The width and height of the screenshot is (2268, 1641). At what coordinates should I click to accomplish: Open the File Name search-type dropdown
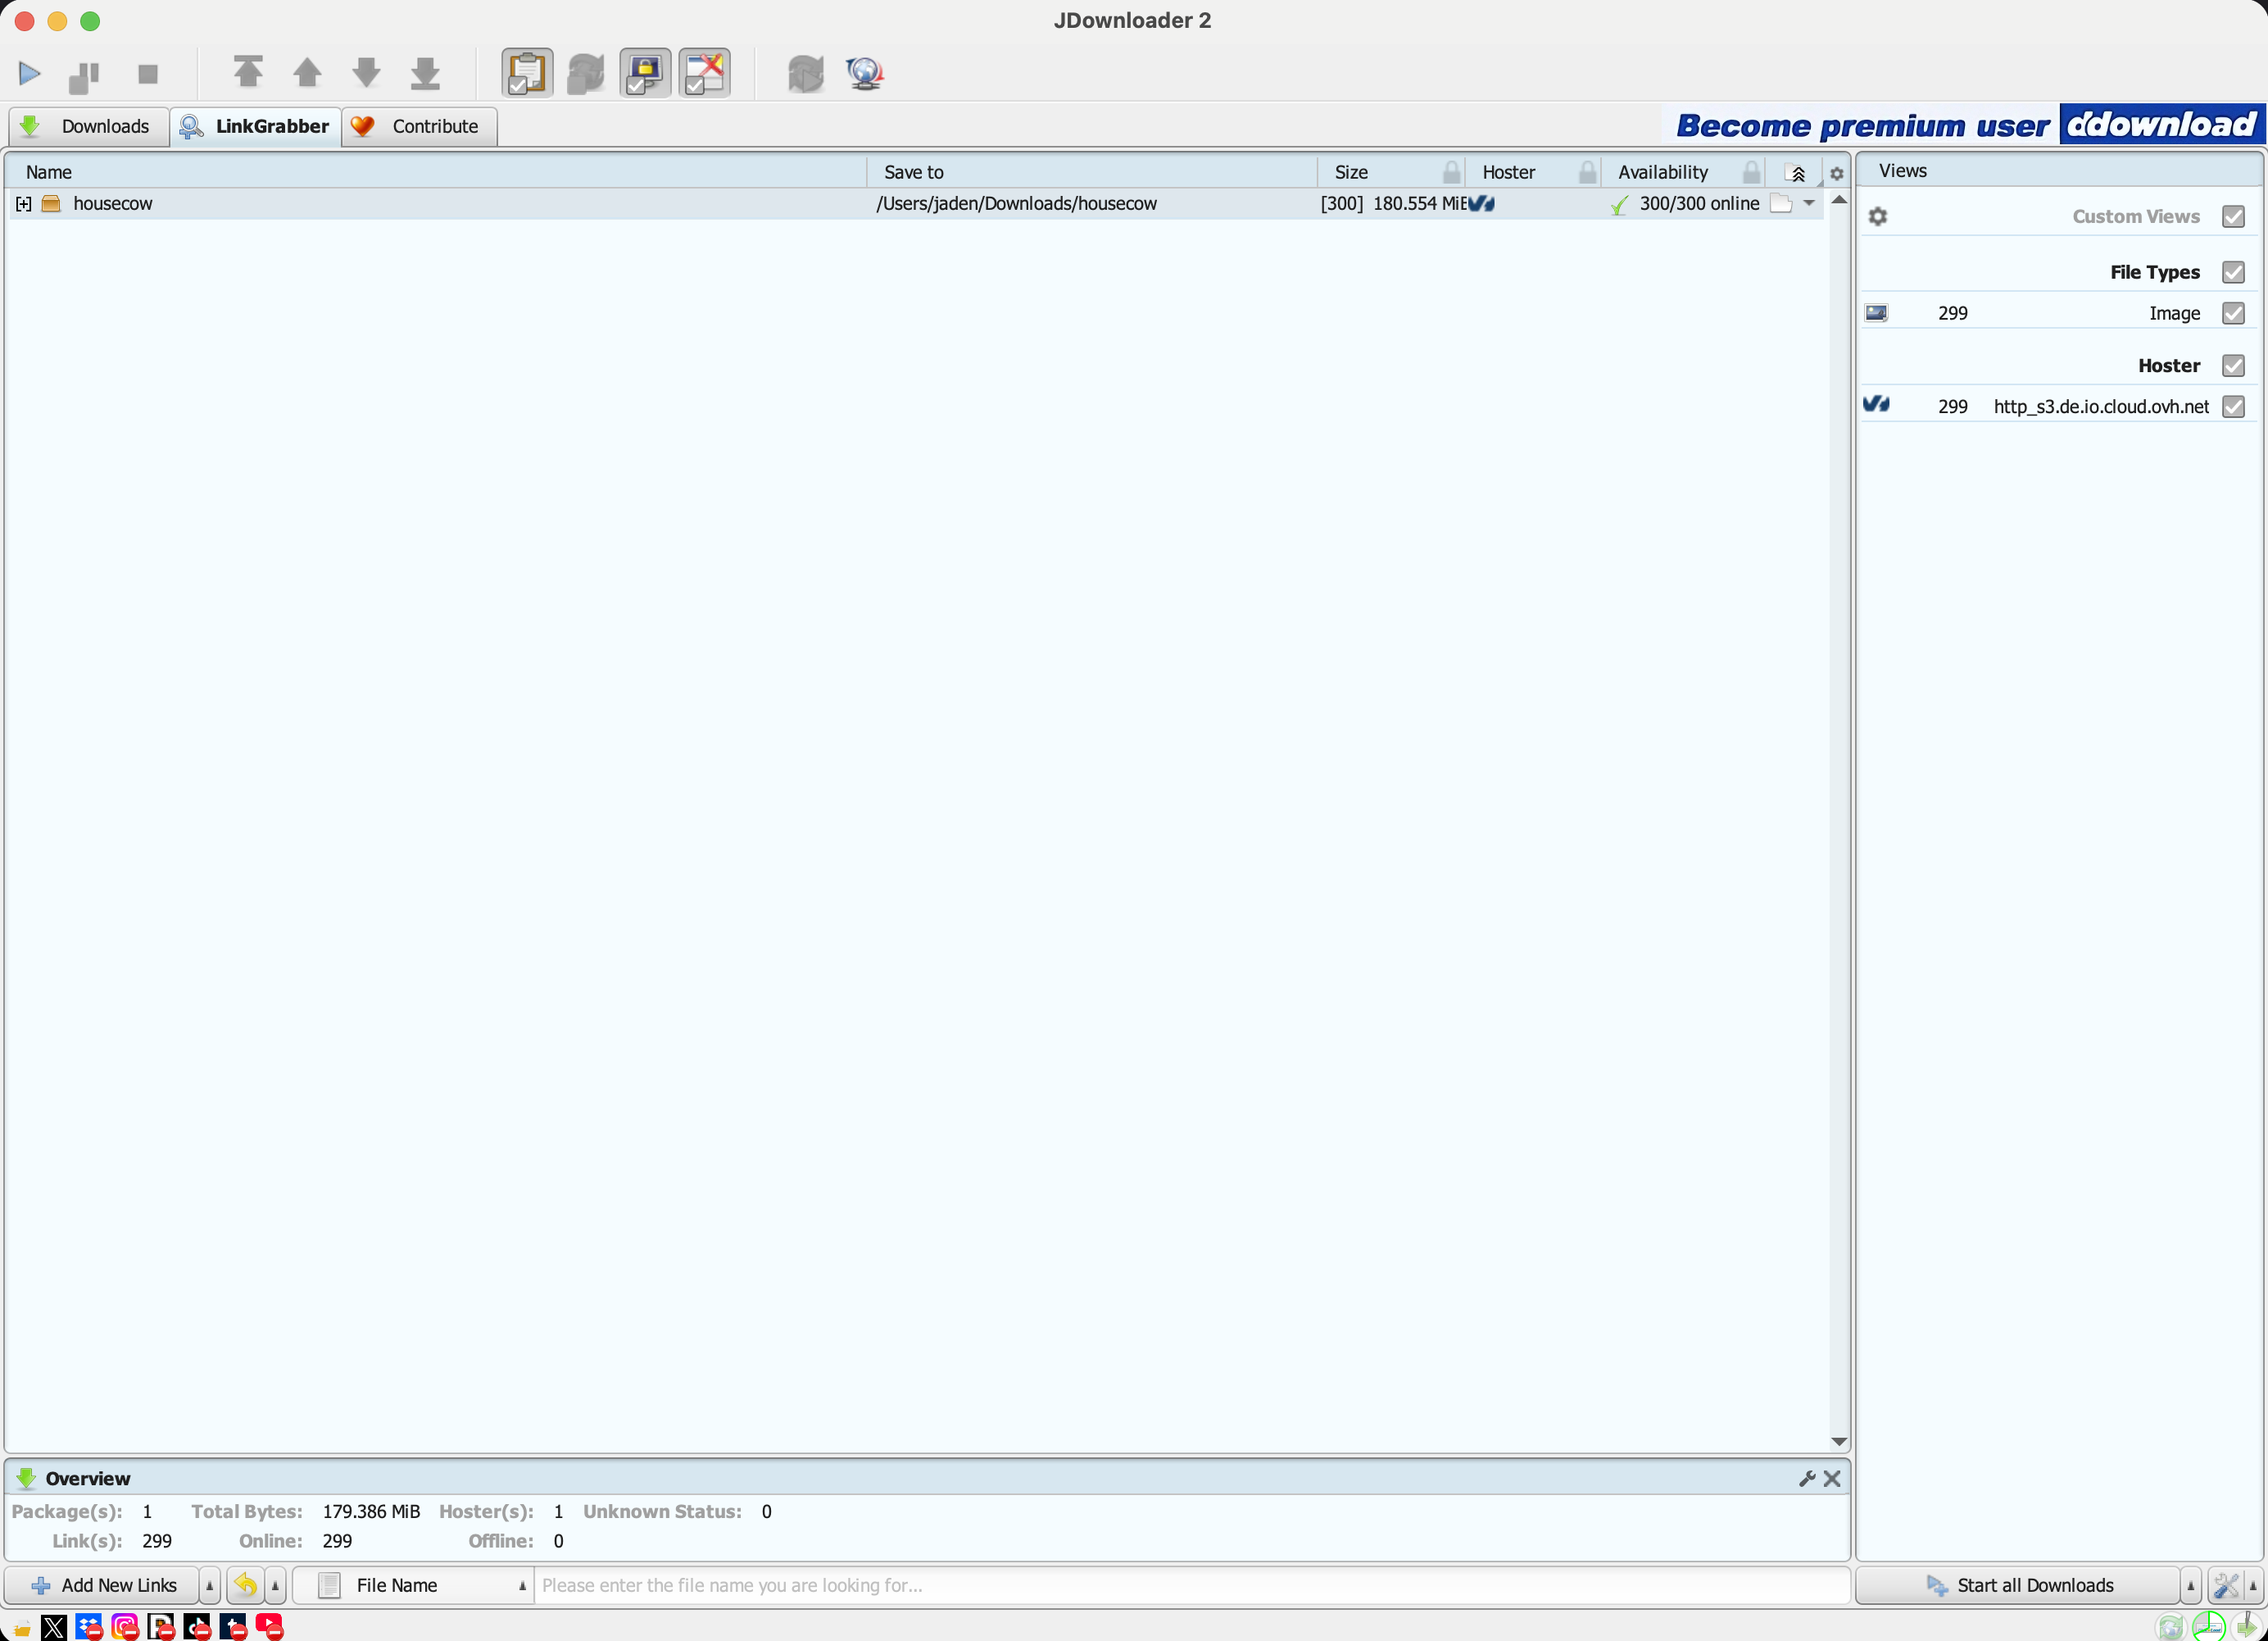click(414, 1585)
